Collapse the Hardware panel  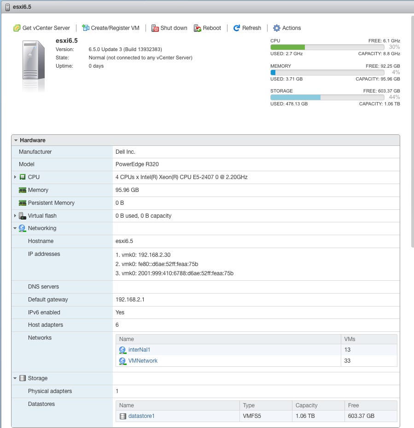pos(16,140)
